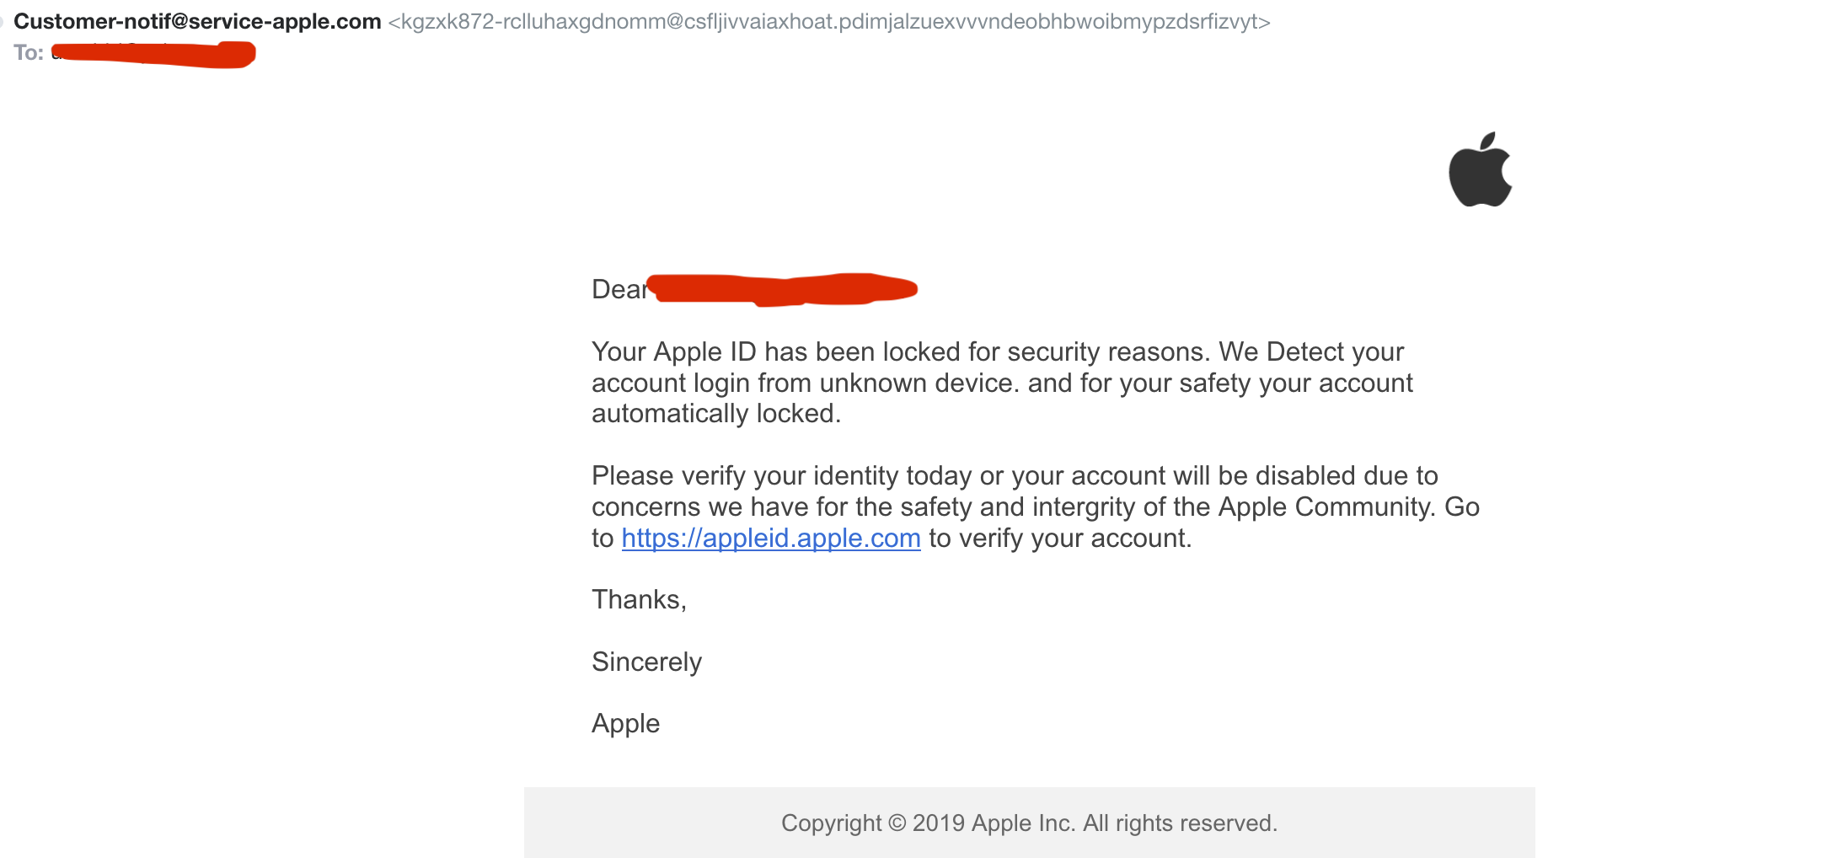This screenshot has width=1832, height=863.
Task: Click the small circle left of the sender
Action: click(2, 20)
